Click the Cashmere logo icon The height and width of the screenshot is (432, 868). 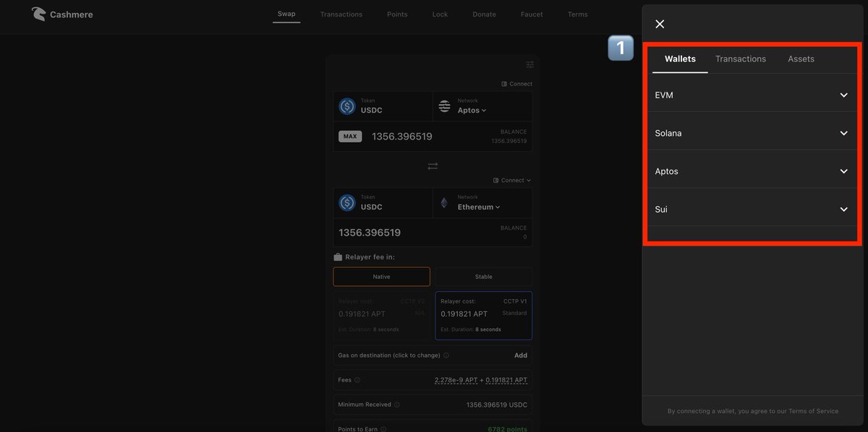(38, 14)
